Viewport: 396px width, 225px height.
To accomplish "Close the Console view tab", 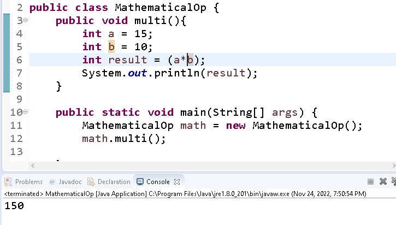I will click(177, 182).
